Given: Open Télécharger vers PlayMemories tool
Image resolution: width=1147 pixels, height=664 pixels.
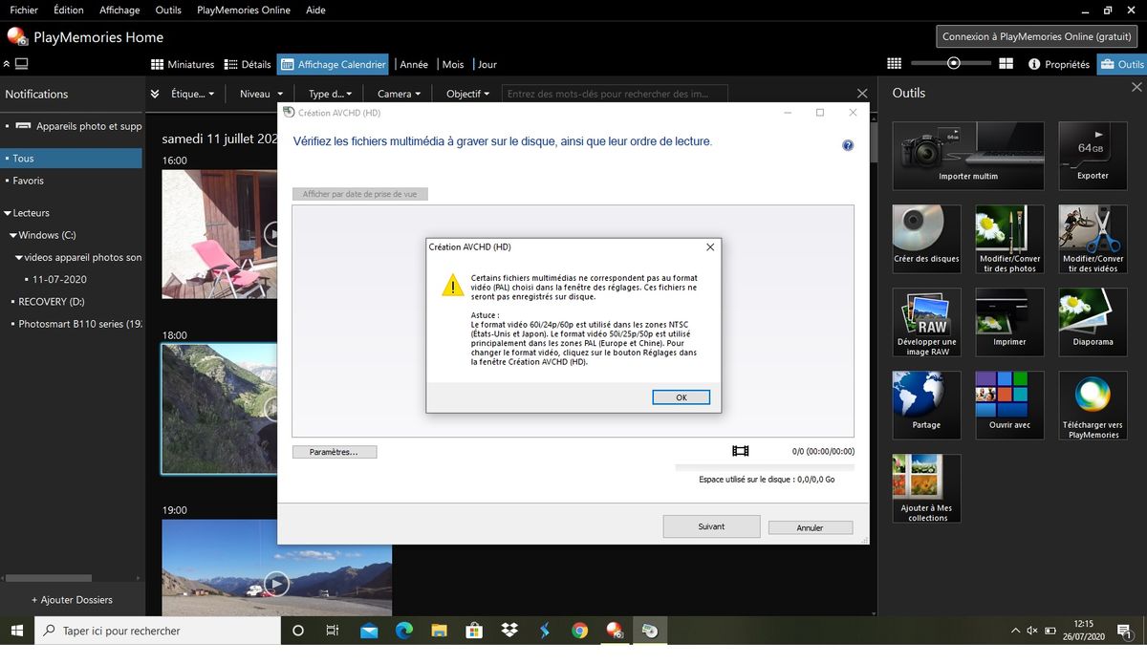Looking at the screenshot, I should pyautogui.click(x=1093, y=404).
